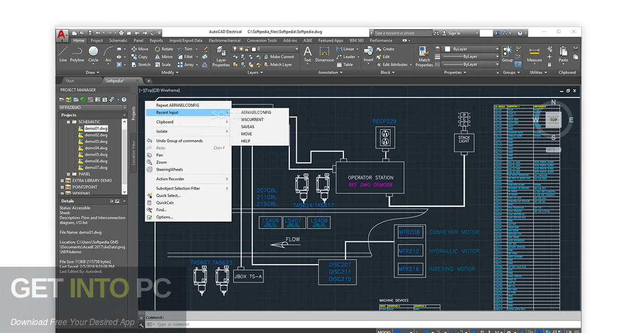637x333 pixels.
Task: Click the TOP face of ViewCube
Action: (553, 120)
